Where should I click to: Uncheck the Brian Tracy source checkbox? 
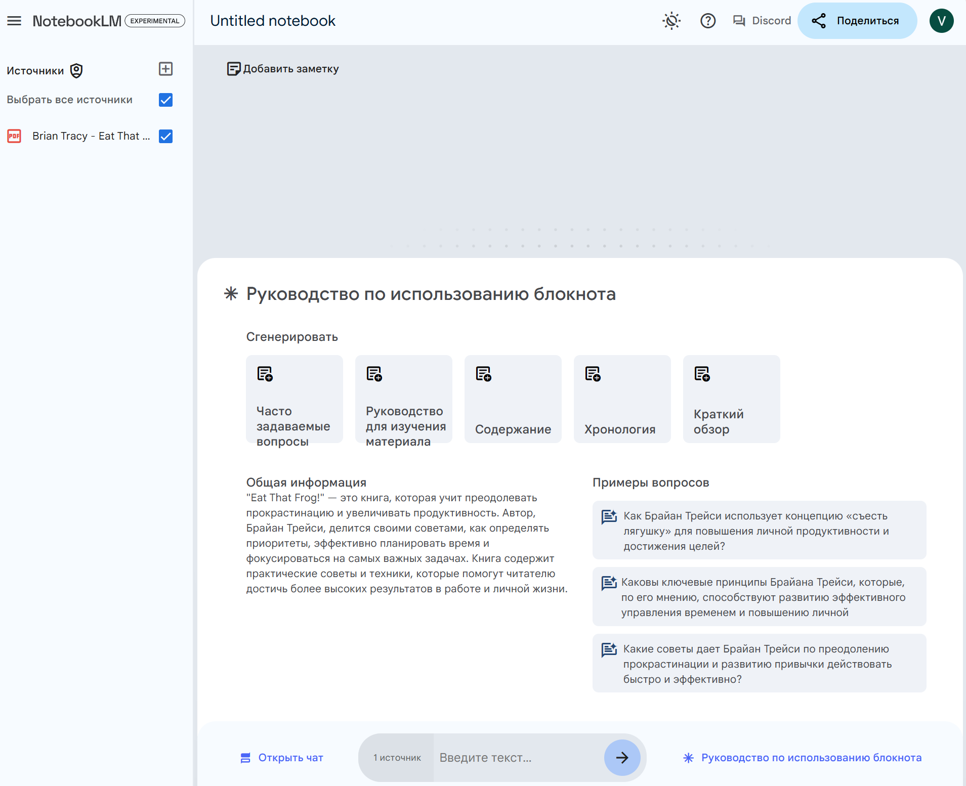pyautogui.click(x=165, y=136)
